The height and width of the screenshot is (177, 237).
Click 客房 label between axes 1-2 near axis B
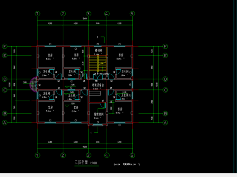(x=50, y=107)
